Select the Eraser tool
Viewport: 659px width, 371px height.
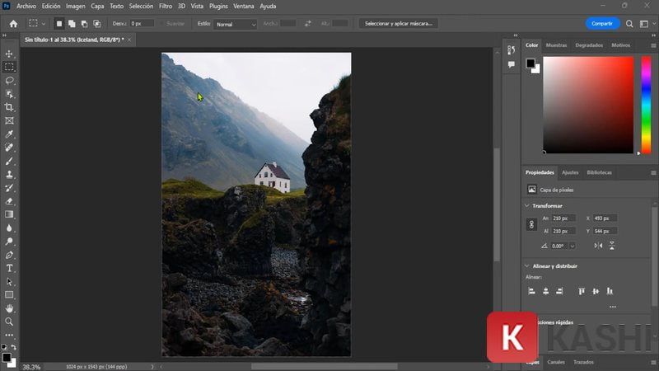(9, 201)
